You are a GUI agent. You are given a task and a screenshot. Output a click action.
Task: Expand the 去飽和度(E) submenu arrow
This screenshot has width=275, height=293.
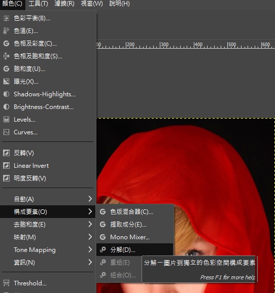[x=90, y=224]
